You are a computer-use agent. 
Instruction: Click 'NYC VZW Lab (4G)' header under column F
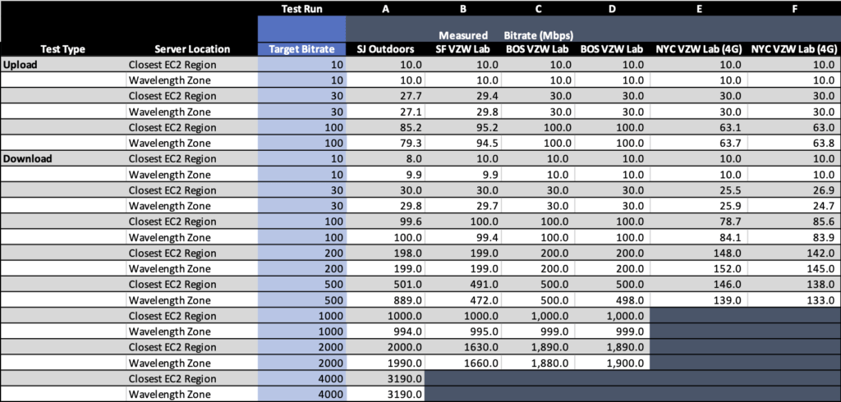[x=794, y=49]
